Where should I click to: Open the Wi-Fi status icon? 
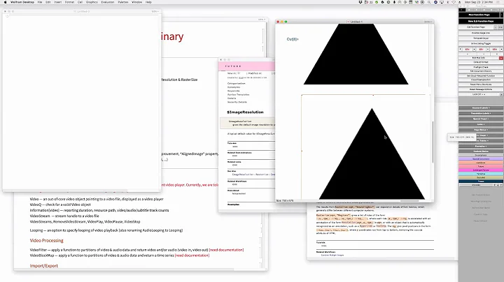pos(454,2)
